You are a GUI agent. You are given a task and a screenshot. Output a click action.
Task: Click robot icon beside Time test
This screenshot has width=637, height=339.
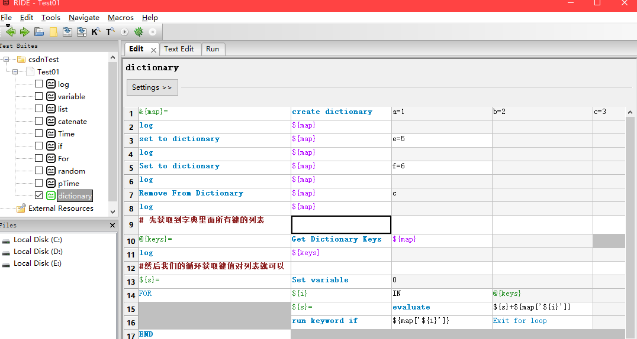[51, 133]
